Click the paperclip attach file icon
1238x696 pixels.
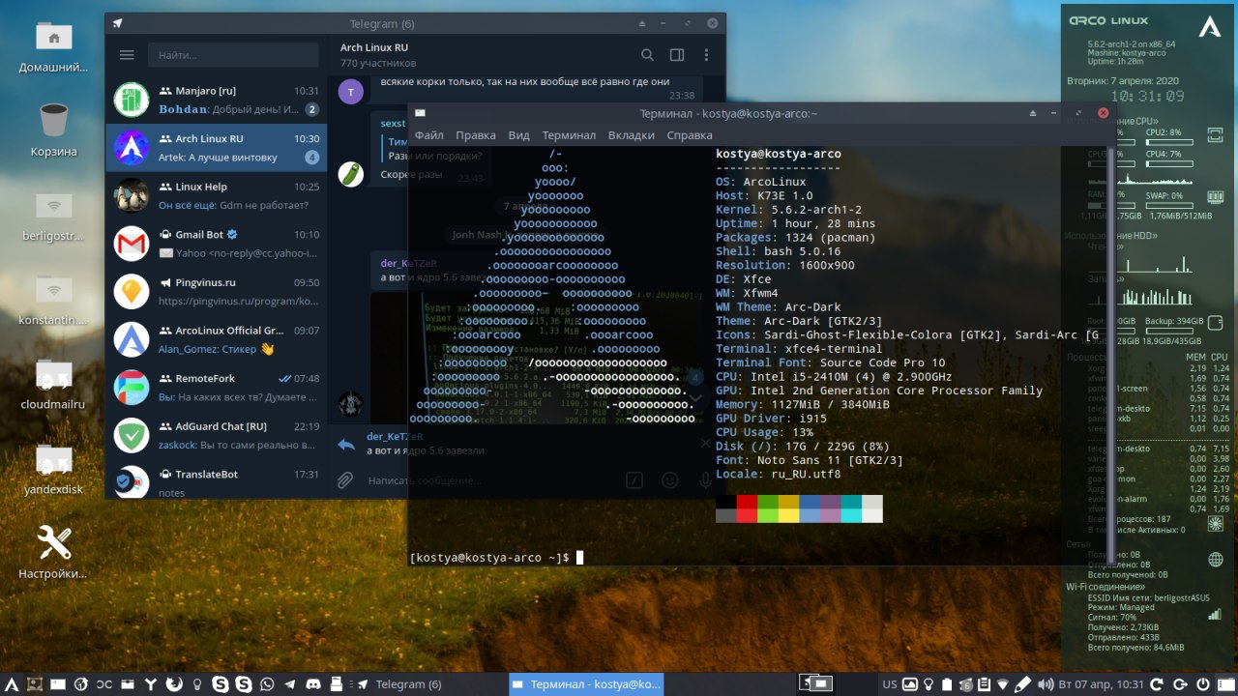pos(345,479)
